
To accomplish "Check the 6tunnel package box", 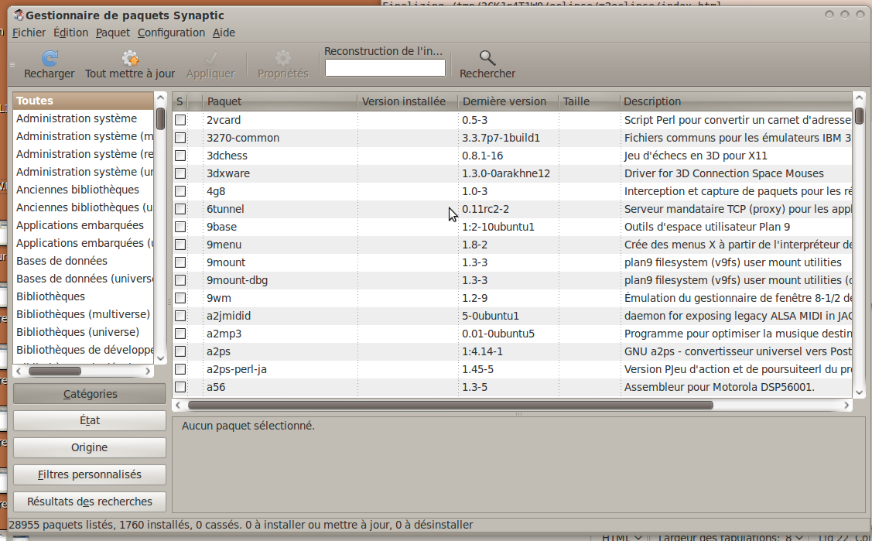I will (180, 209).
